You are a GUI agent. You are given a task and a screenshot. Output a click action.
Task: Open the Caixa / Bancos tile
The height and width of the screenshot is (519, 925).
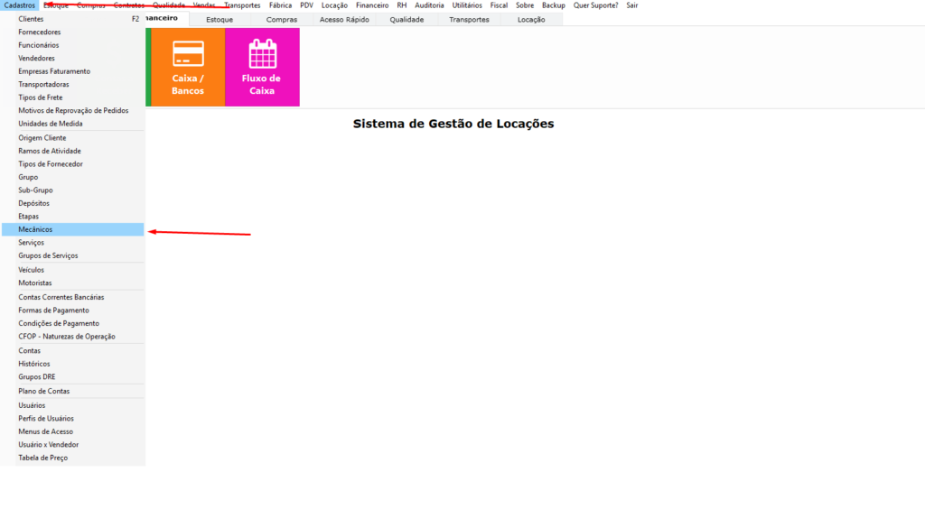coord(188,67)
